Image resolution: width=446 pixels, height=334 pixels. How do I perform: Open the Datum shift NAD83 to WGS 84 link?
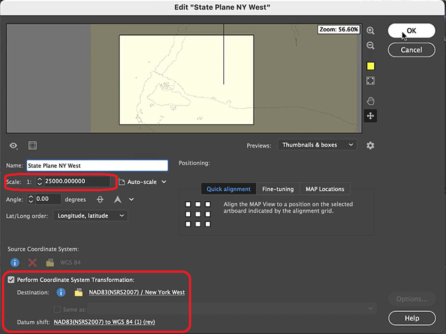(x=105, y=322)
